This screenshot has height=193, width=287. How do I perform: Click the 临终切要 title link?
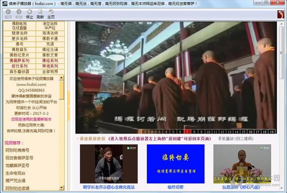point(175,187)
